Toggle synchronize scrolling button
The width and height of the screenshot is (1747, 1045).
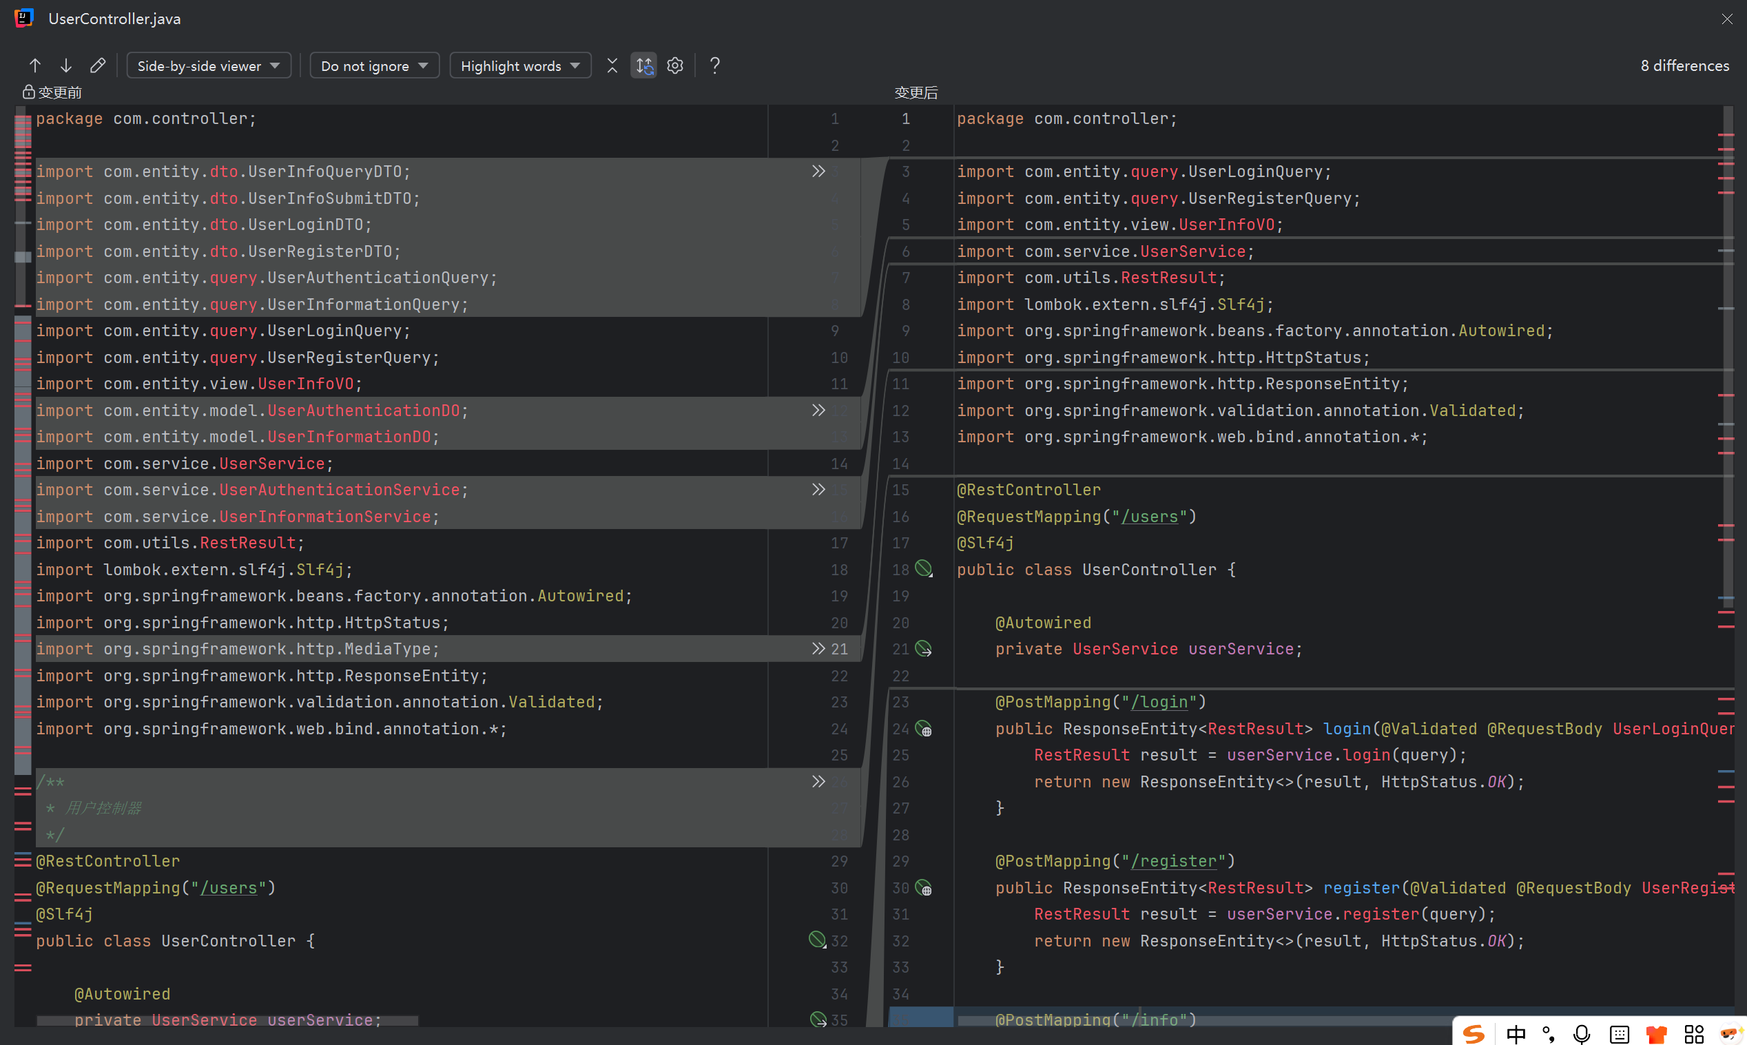pyautogui.click(x=643, y=65)
